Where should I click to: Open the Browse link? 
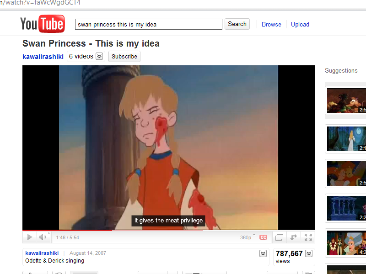pyautogui.click(x=271, y=25)
